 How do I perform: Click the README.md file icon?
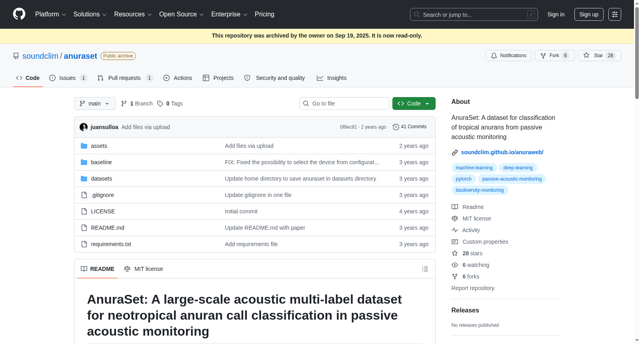84,228
